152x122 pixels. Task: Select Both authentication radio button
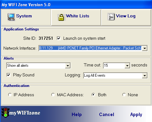tap(93, 95)
